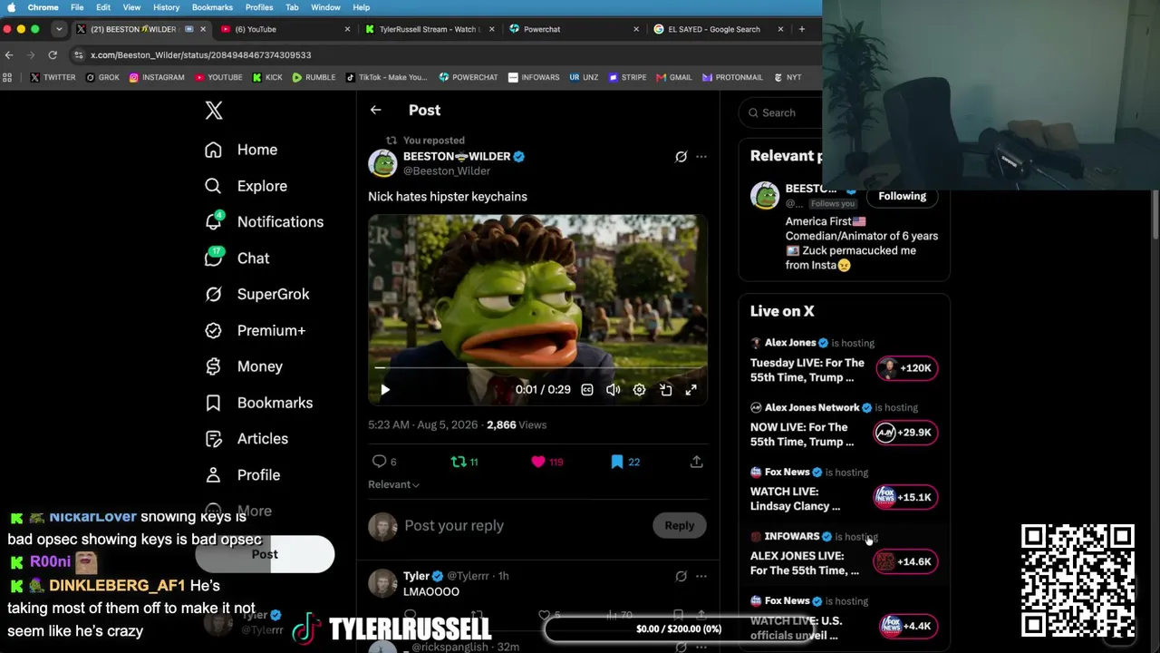Switch to the EL SAYED Google Search tab
Image resolution: width=1160 pixels, height=653 pixels.
[x=719, y=29]
